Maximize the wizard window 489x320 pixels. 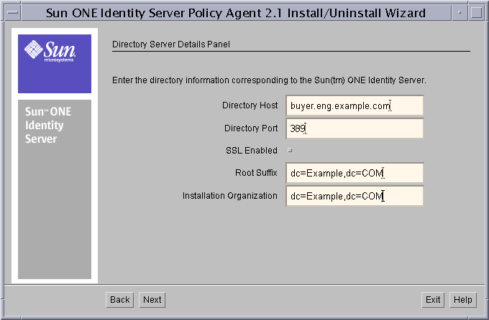[x=477, y=13]
